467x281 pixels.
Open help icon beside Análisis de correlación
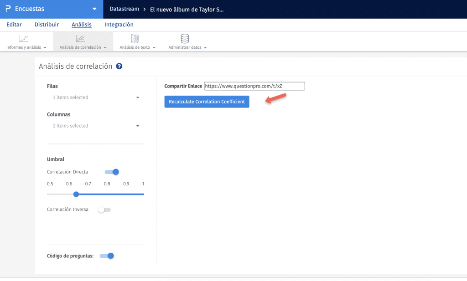[119, 66]
